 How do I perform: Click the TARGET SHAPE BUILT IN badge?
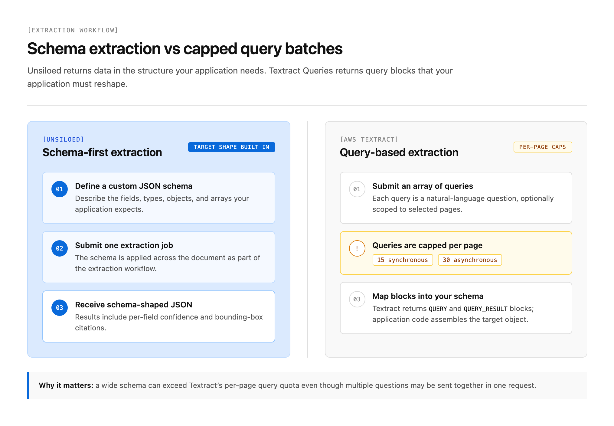point(231,147)
